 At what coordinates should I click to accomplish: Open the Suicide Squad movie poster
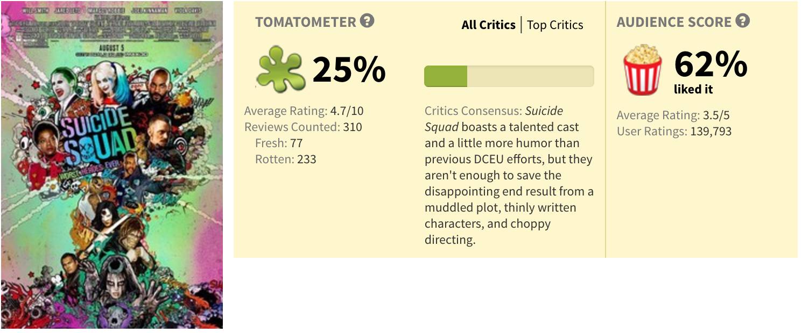pos(112,165)
